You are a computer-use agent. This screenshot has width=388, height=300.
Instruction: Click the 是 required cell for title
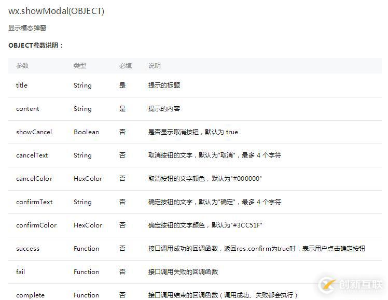(122, 85)
